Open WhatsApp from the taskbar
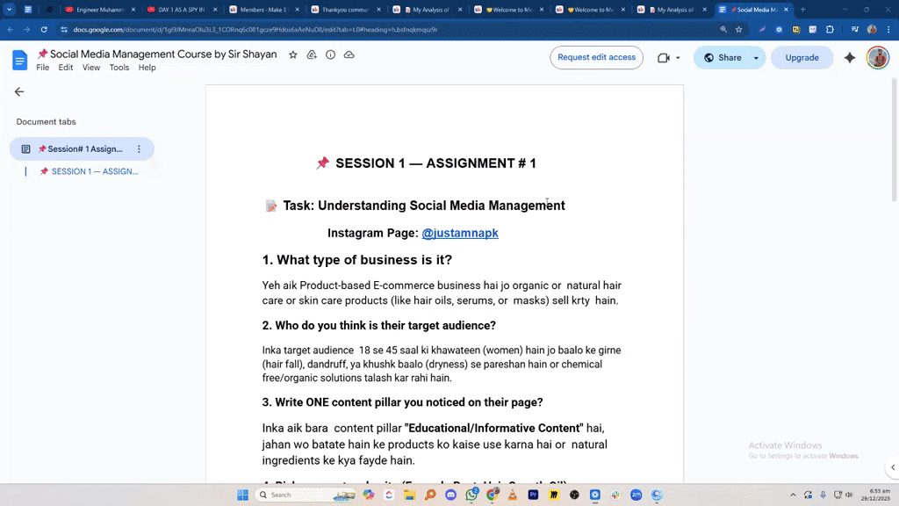This screenshot has width=899, height=506. [471, 495]
